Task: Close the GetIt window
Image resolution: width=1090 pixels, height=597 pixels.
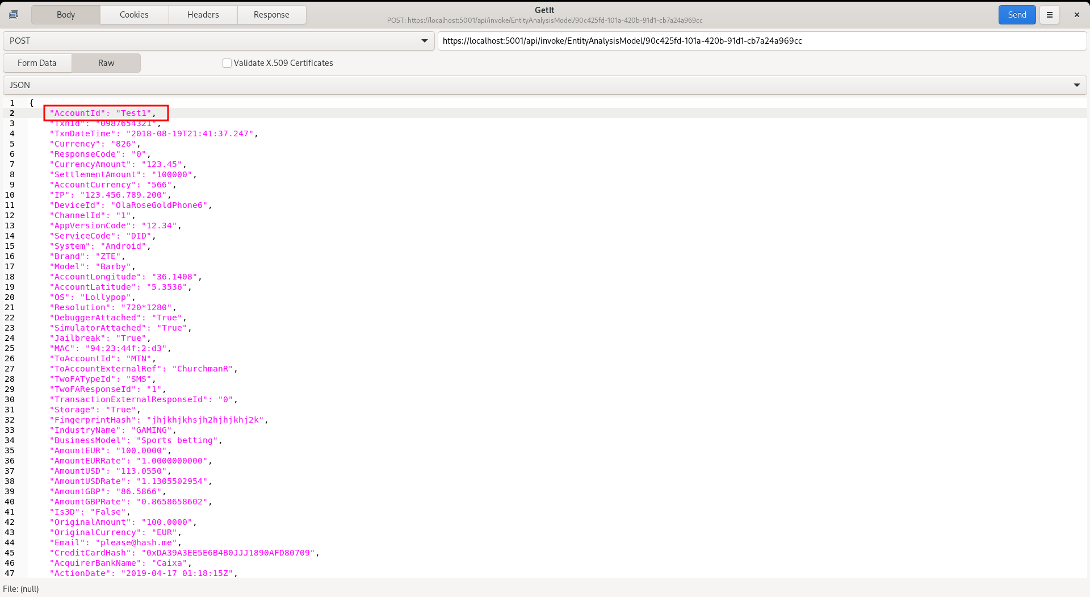Action: (x=1076, y=15)
